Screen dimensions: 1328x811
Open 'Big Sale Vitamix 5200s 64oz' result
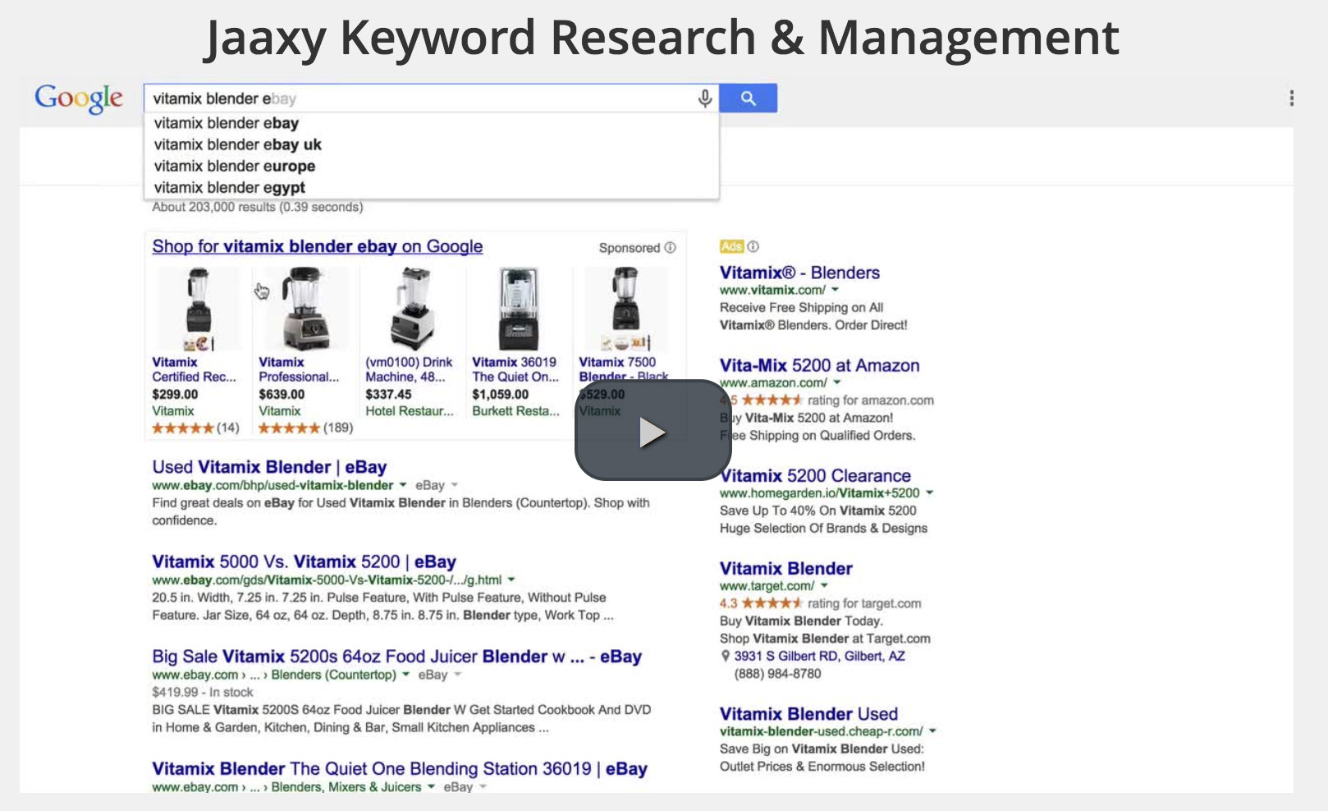click(396, 657)
